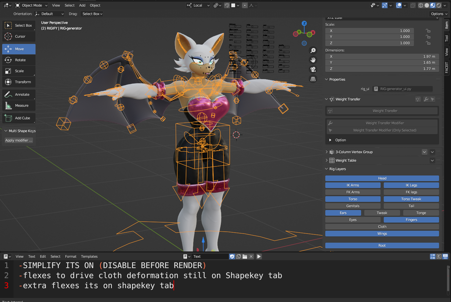Expand the Option disclosure triangle
Screen dimensions: 451x302
click(330, 140)
